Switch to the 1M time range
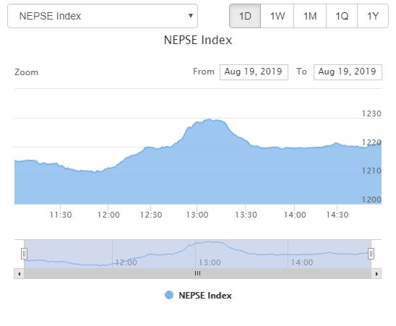This screenshot has width=396, height=326. (x=310, y=16)
